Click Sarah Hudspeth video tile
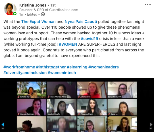Viewport: 154px width, 132px height. pos(122,90)
